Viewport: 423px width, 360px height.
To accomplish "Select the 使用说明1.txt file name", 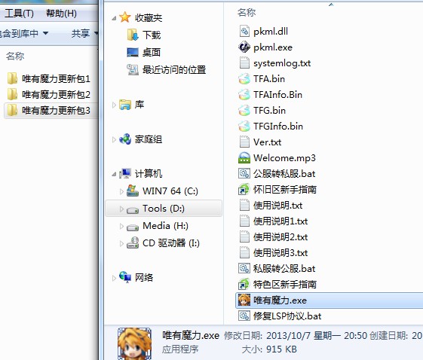I will 280,221.
